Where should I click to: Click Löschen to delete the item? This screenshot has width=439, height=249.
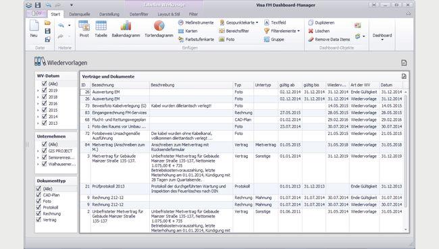[x=319, y=31]
